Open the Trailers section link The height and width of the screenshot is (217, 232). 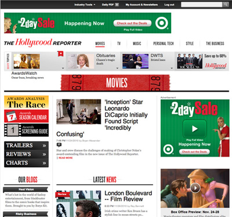click(x=26, y=146)
